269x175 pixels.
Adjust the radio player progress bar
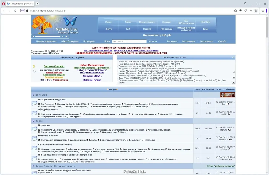pos(48,36)
